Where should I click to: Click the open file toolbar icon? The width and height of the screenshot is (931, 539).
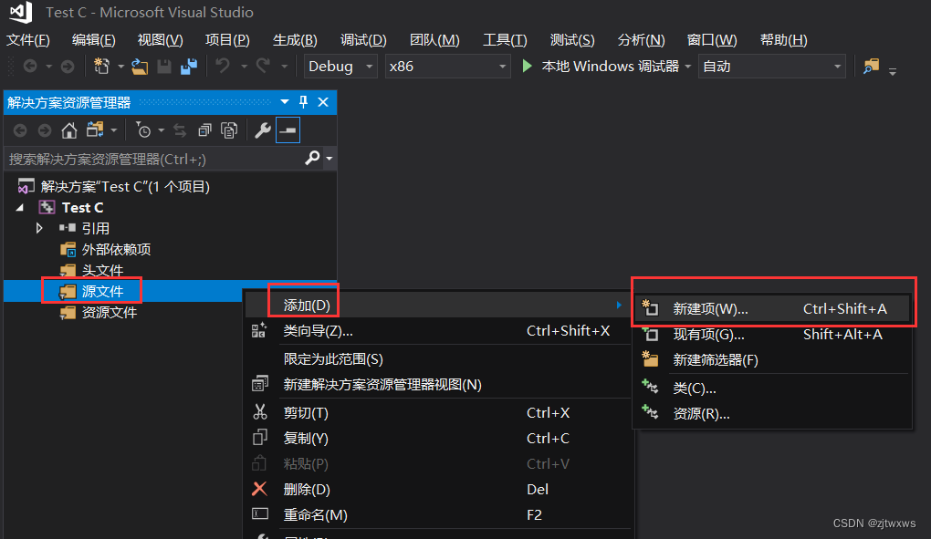[140, 67]
